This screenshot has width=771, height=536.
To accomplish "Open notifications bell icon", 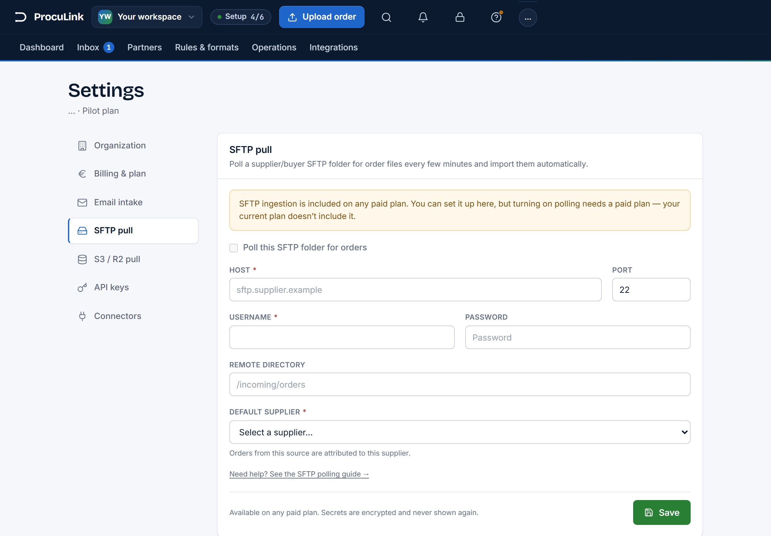I will coord(423,17).
